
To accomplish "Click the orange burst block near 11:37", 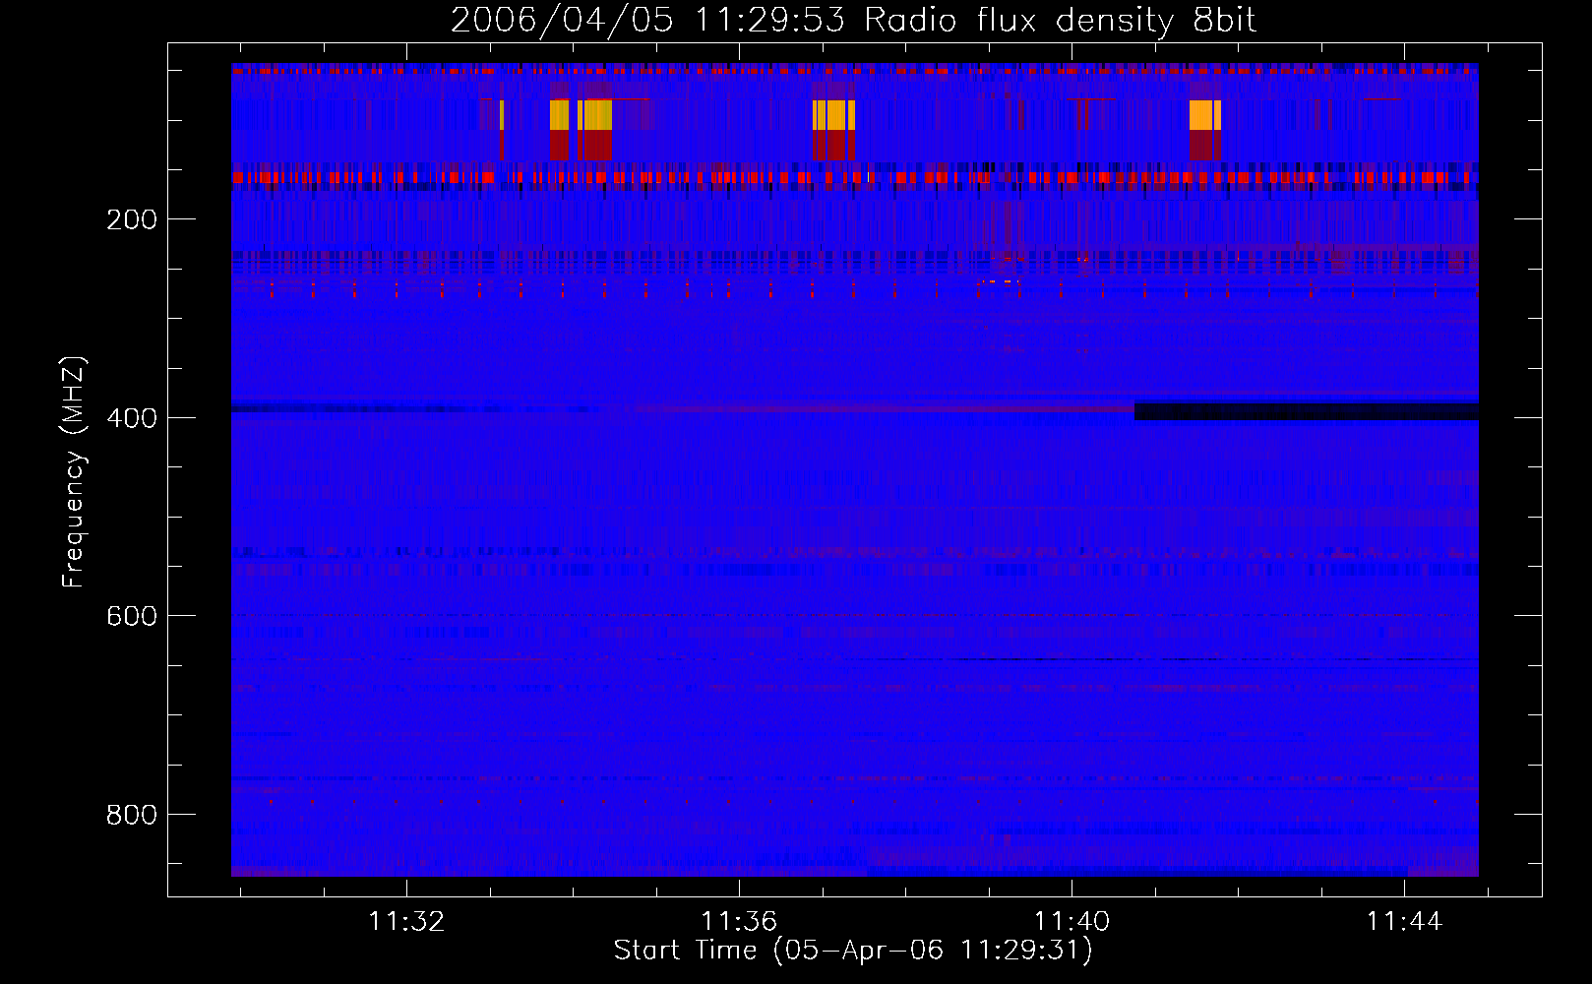I will 833,115.
